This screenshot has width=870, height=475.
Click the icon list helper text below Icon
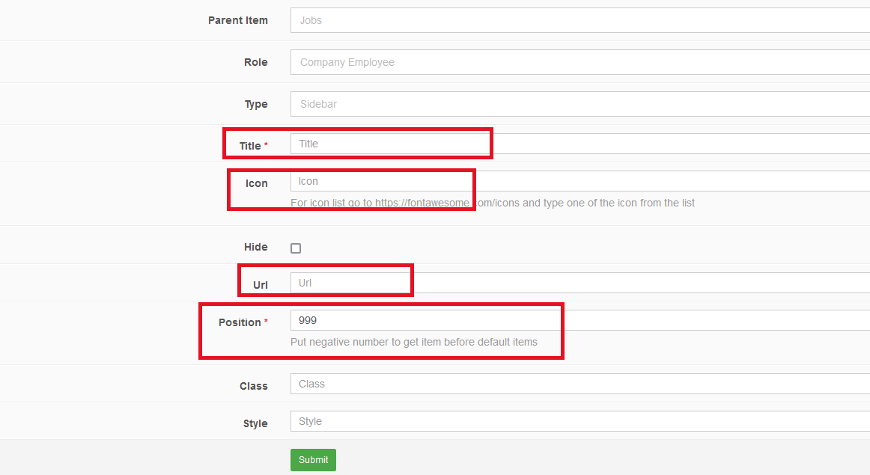coord(492,203)
